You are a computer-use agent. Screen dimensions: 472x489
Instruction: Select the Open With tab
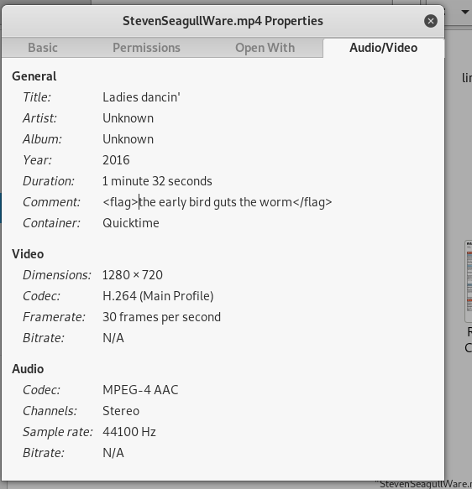[265, 48]
